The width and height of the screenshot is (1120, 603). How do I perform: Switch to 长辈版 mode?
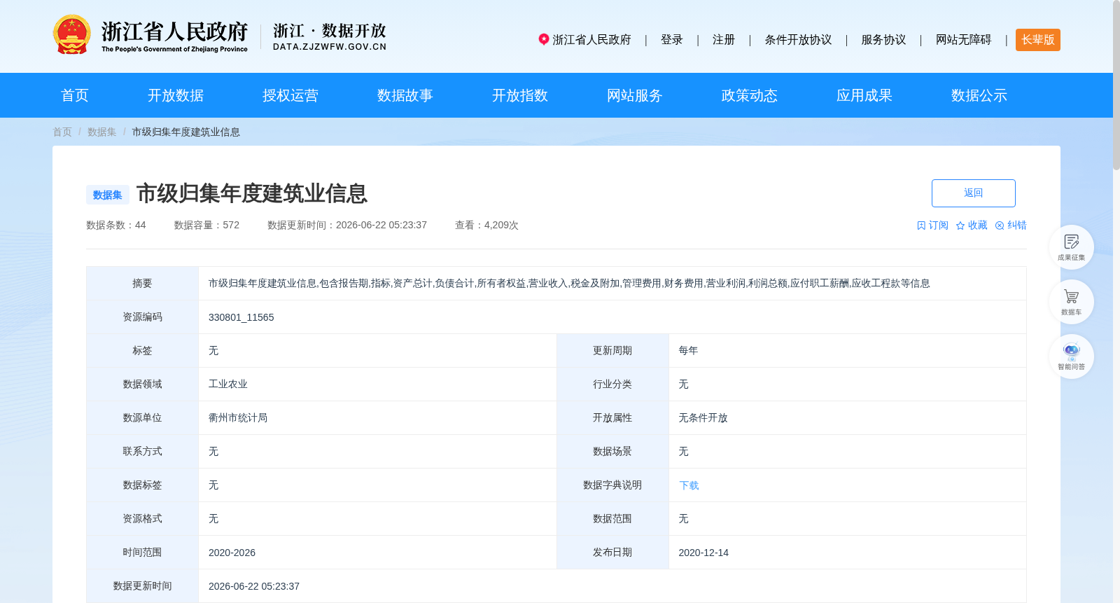click(x=1038, y=40)
